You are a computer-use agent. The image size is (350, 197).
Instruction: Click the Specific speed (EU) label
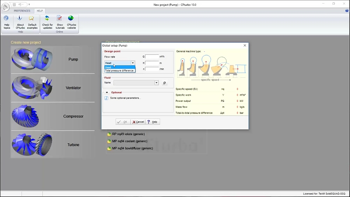click(187, 89)
